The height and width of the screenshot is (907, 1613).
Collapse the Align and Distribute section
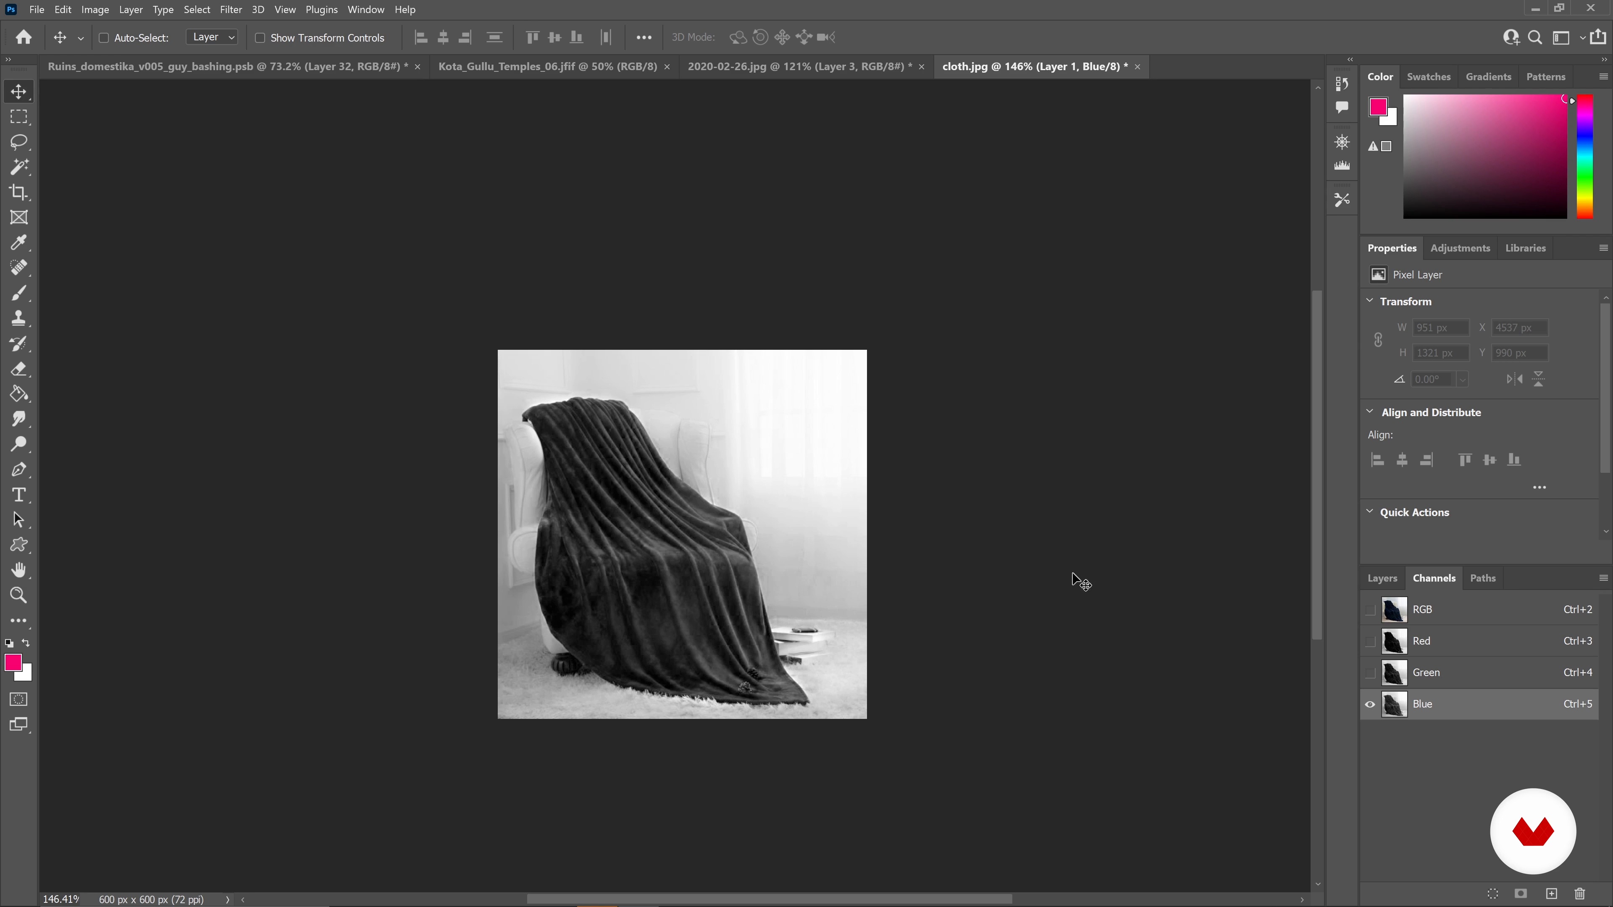tap(1370, 412)
